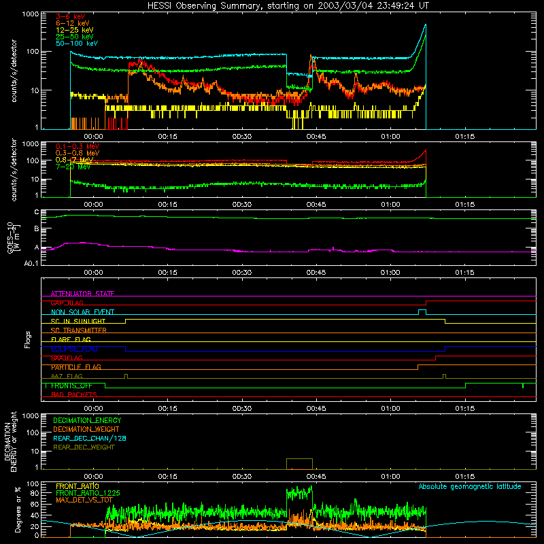Viewport: 544px width, 544px height.
Task: Select the MAX_DET_VS_TOT legend label
Action: (84, 500)
